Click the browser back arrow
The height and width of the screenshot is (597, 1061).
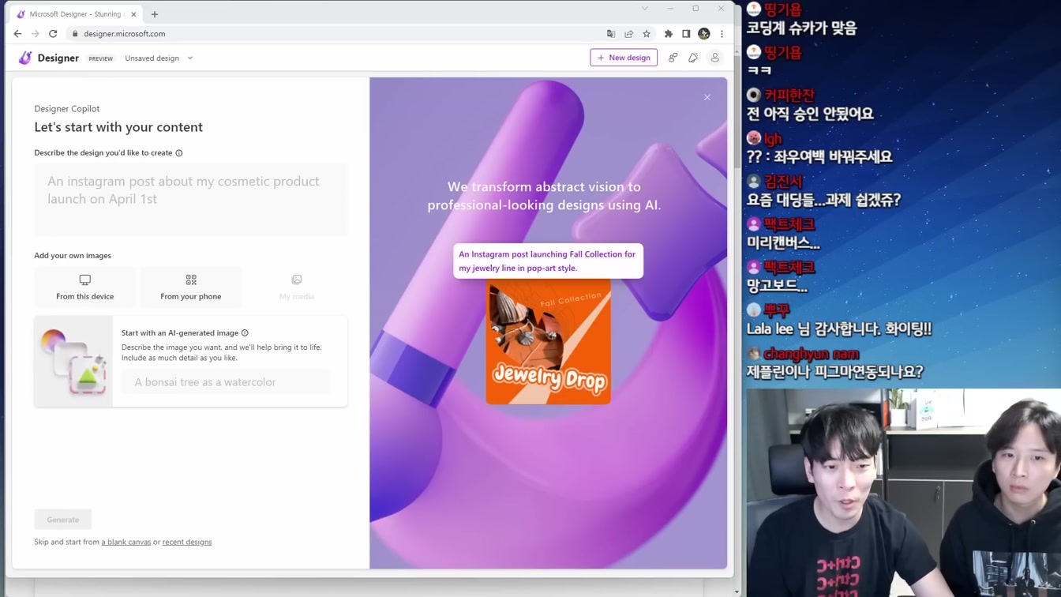tap(17, 34)
